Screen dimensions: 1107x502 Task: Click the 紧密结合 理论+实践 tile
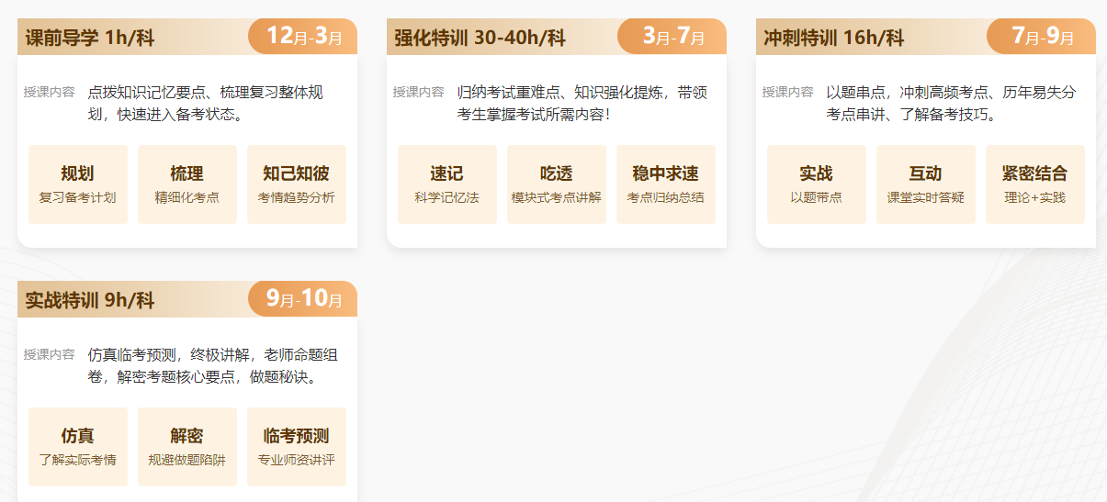[1034, 184]
